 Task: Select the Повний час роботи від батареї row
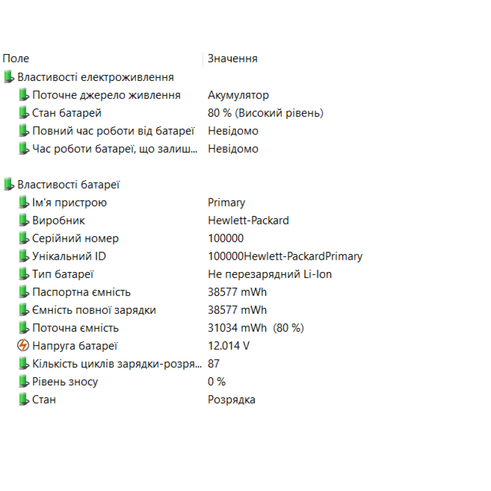(113, 131)
